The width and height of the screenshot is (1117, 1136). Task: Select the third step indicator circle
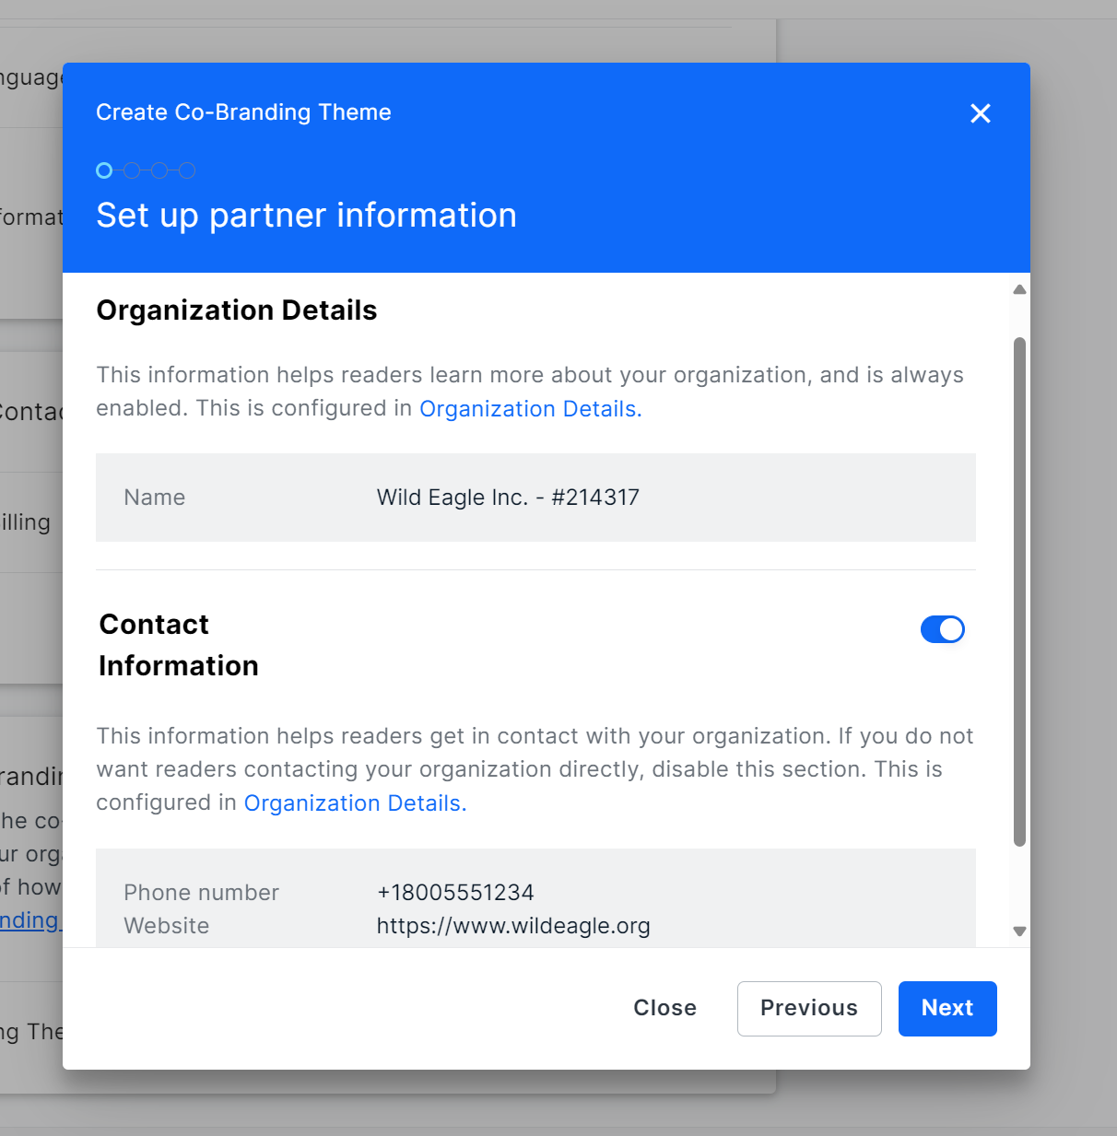tap(159, 170)
